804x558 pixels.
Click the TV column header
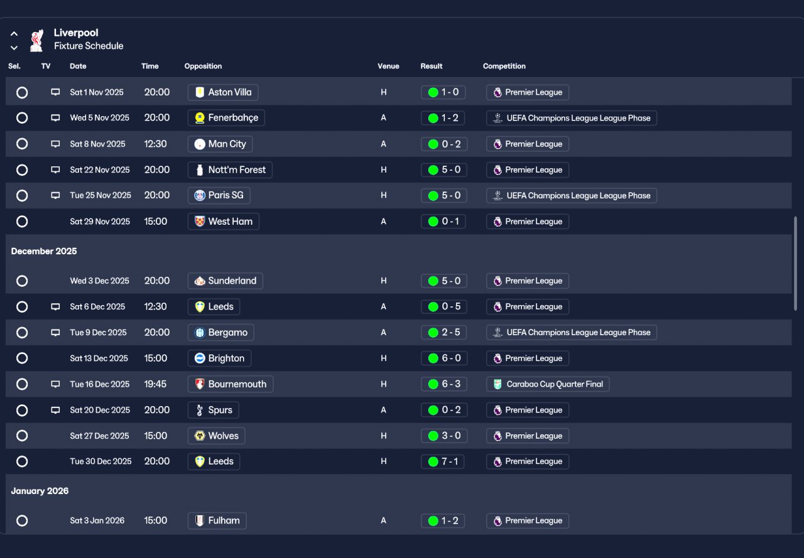coord(46,66)
